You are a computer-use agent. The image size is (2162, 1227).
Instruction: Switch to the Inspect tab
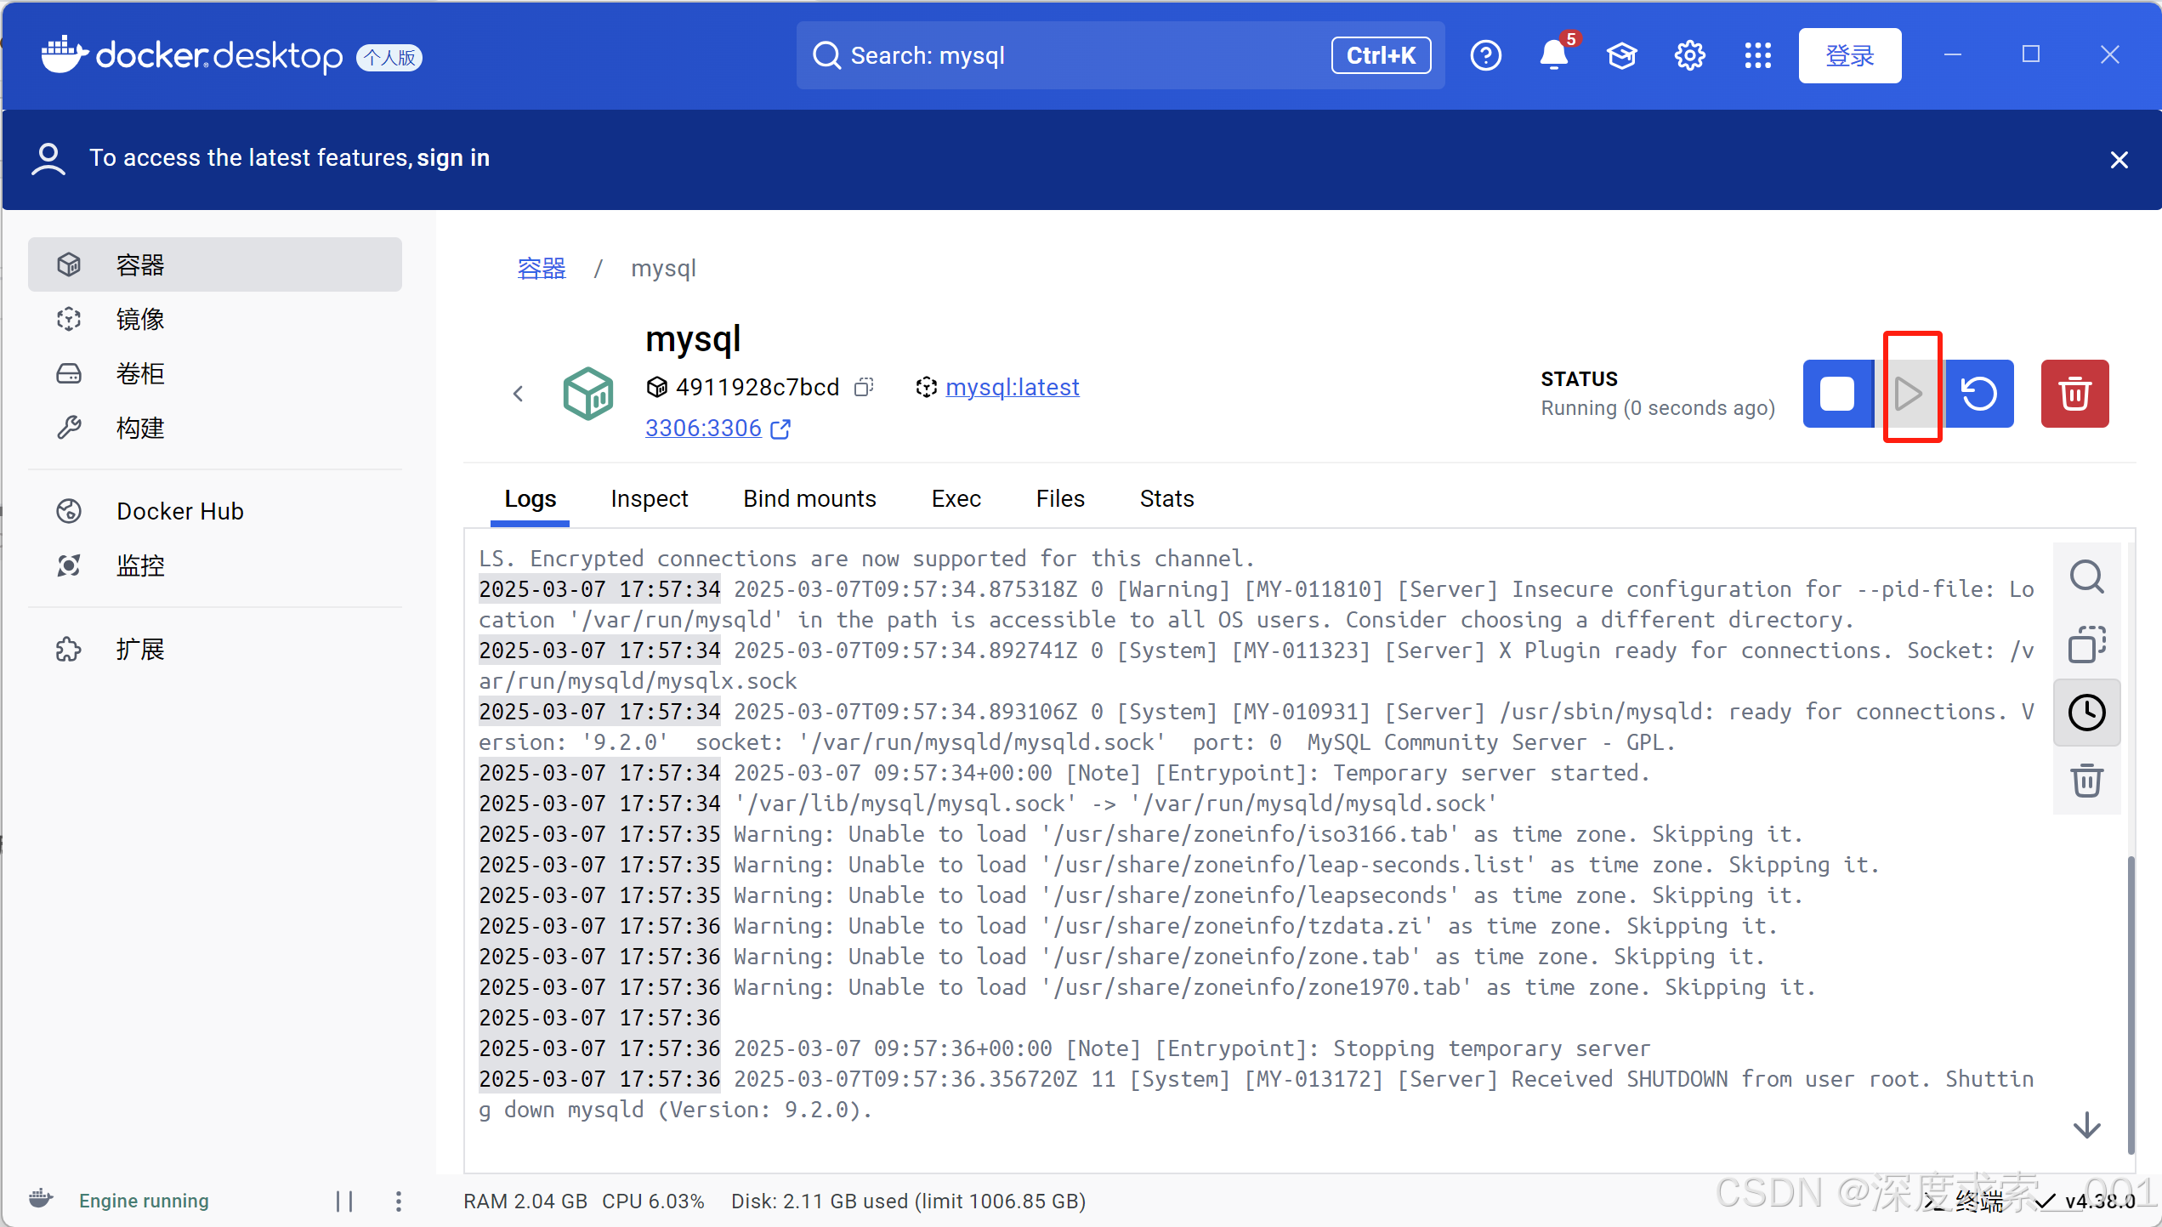point(649,499)
